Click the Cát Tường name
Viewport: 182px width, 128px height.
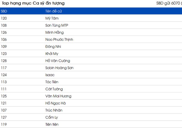[54, 89]
